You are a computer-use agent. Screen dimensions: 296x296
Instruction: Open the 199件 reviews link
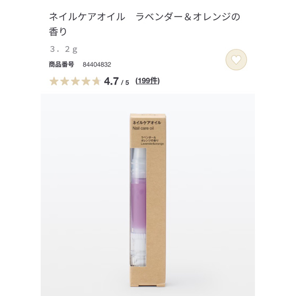tap(148, 81)
